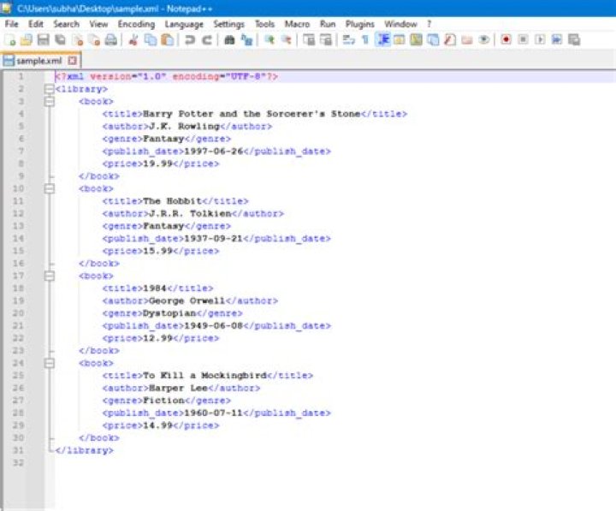Open the Document List toolbar icon

[x=433, y=39]
